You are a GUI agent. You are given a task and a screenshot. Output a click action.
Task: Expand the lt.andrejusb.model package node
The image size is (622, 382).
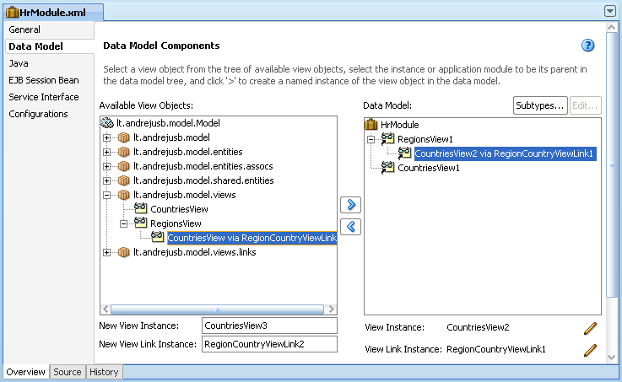(106, 138)
